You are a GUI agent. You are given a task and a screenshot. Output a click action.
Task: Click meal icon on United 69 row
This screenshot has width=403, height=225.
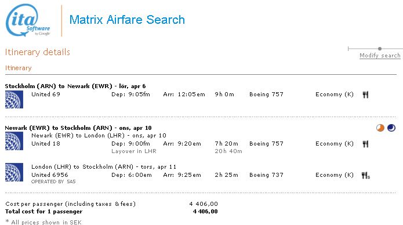[365, 95]
